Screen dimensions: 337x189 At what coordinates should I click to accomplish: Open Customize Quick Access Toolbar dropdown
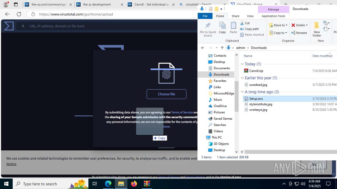pyautogui.click(x=221, y=9)
